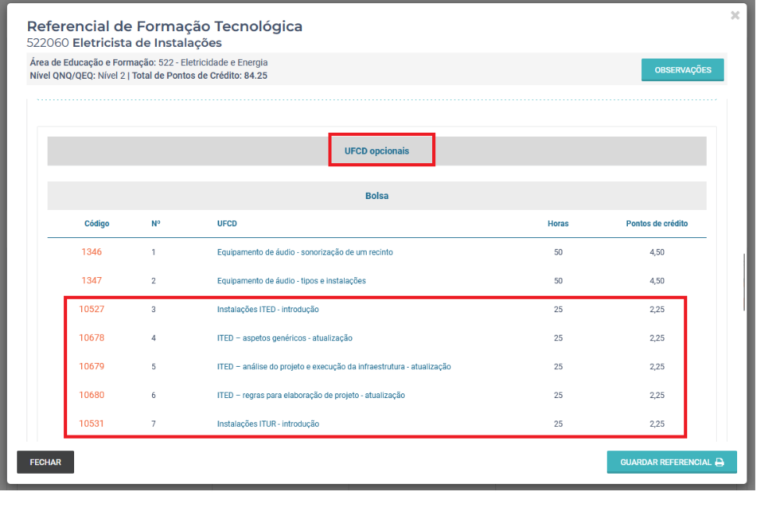Open UFCD code 10678 link
The height and width of the screenshot is (519, 780).
coord(91,338)
